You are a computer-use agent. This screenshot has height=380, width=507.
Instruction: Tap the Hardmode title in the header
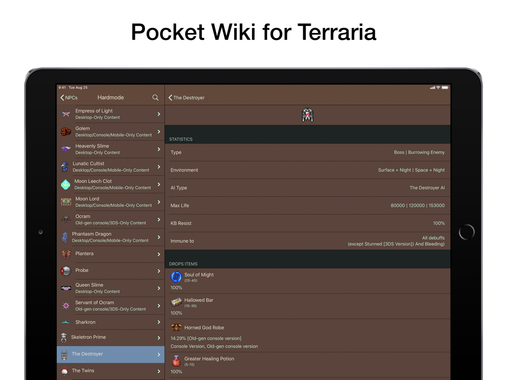pos(111,98)
